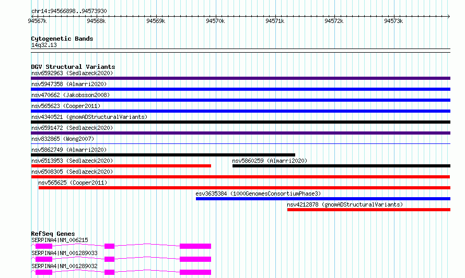Image resolution: width=465 pixels, height=278 pixels.
Task: Click last exon of SERPINA4|NM_001289033
Action: 195,259
